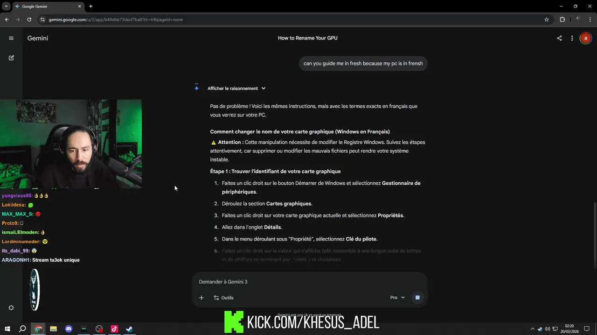Screen dimensions: 597x335
Task: Click the Étape 1 heading
Action: pos(275,172)
